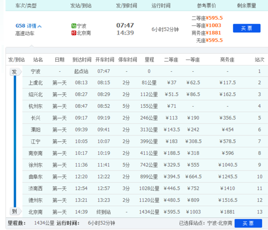The image size is (268, 230).
Task: Select the 江宁 station name
Action: (36, 141)
